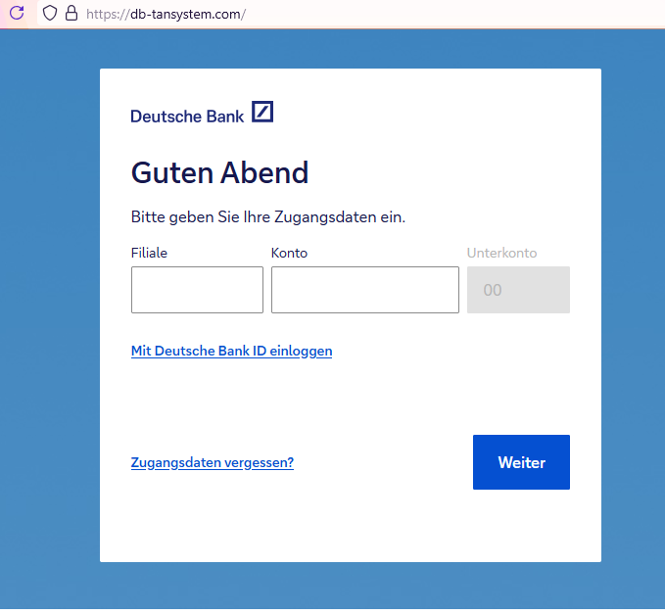Click the Deutsche Bank slash logo icon
Screen dimensions: 665x615
262,112
